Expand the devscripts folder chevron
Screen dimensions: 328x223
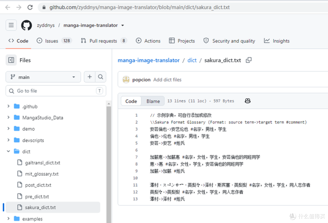click(9, 140)
